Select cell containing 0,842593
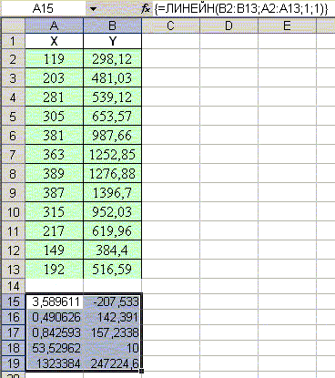The image size is (335, 378). click(55, 332)
